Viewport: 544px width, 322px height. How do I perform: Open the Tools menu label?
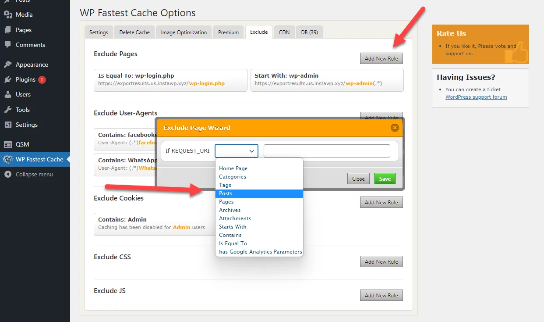(23, 110)
